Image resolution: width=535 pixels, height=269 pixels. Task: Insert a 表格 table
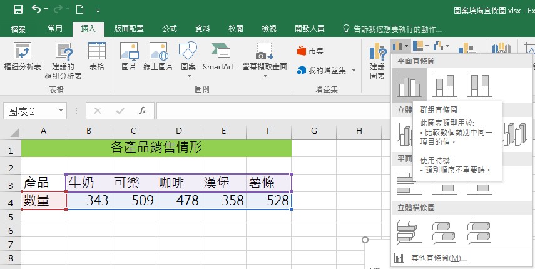tap(97, 56)
